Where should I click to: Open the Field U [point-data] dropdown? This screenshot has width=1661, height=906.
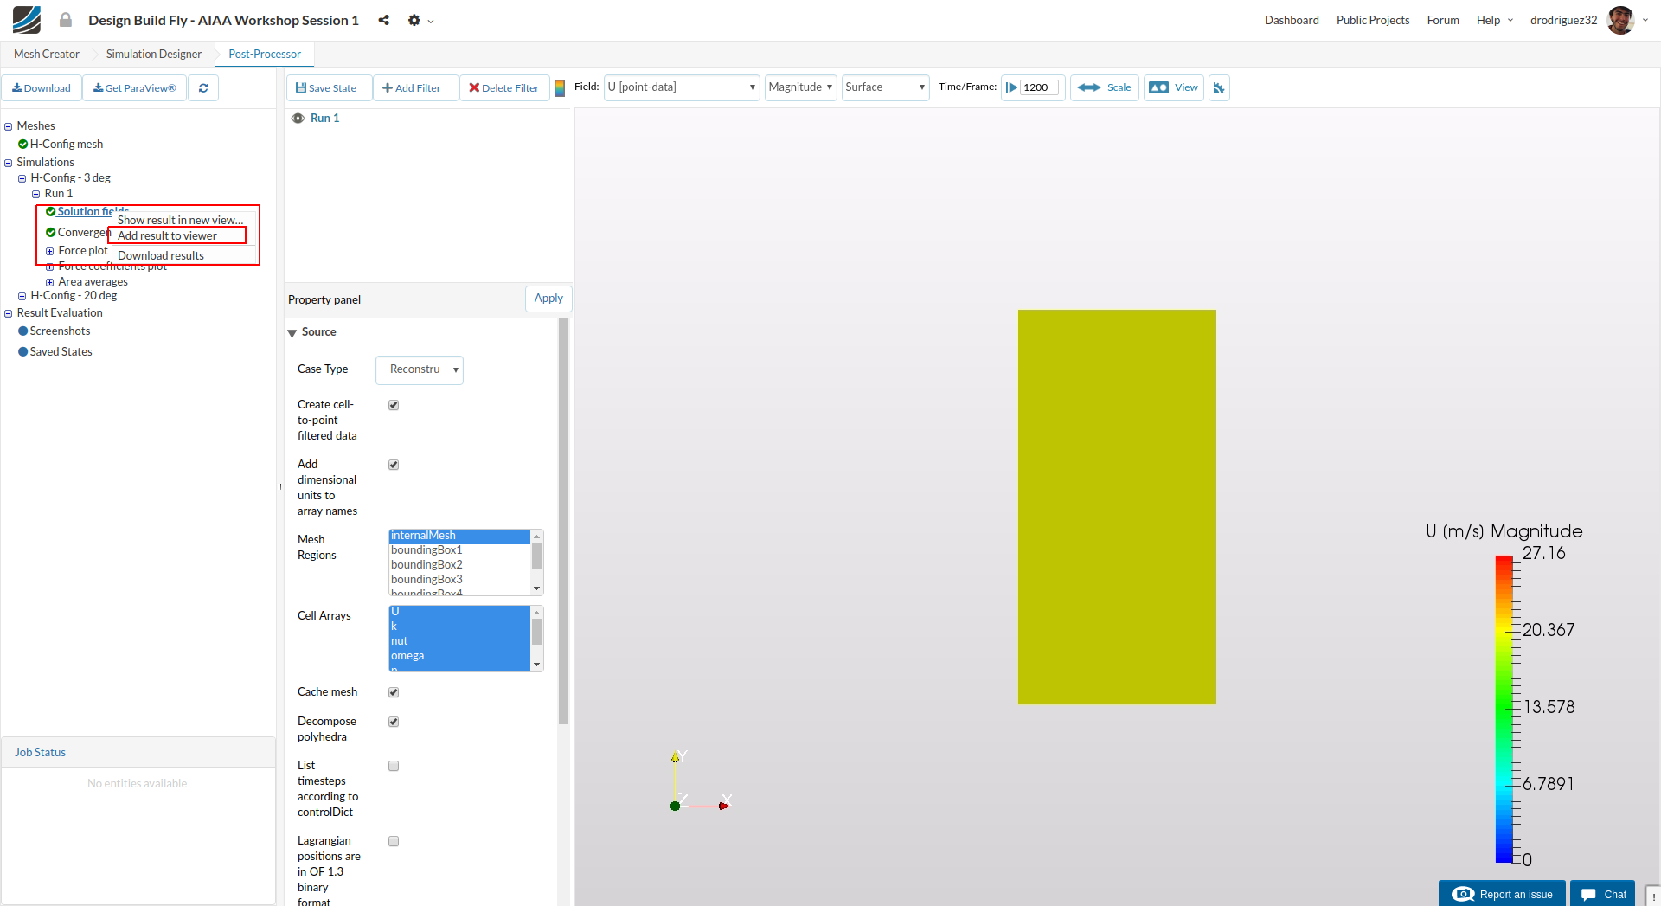[x=682, y=87]
